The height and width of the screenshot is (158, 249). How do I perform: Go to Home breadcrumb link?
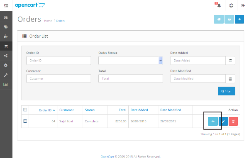(x=48, y=21)
